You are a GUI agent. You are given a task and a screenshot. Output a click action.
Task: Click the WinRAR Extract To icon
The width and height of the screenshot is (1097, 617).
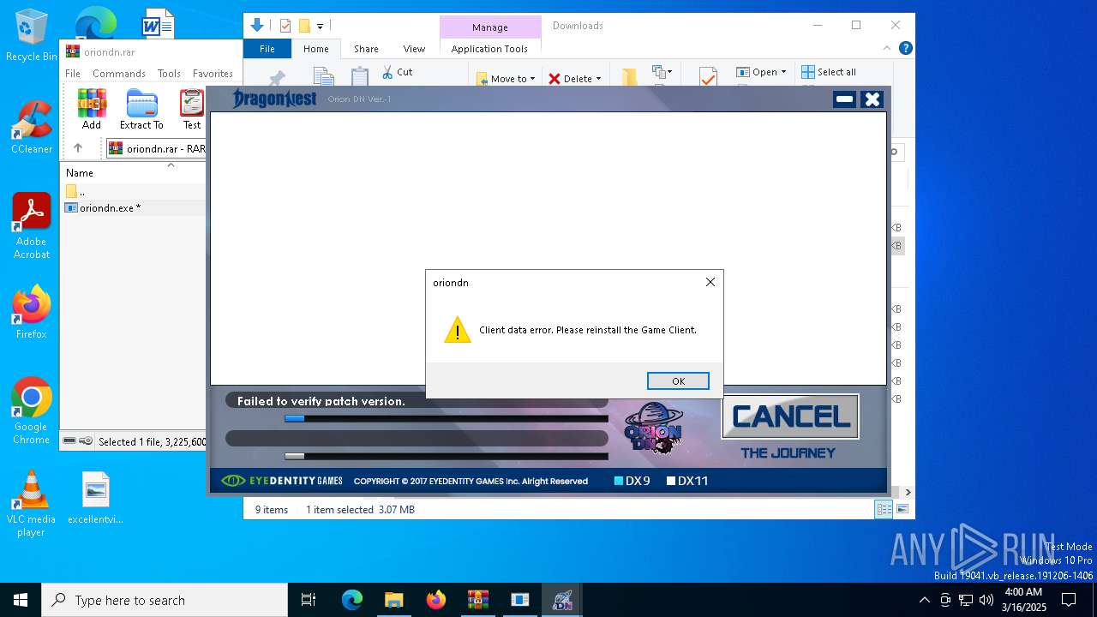[141, 109]
